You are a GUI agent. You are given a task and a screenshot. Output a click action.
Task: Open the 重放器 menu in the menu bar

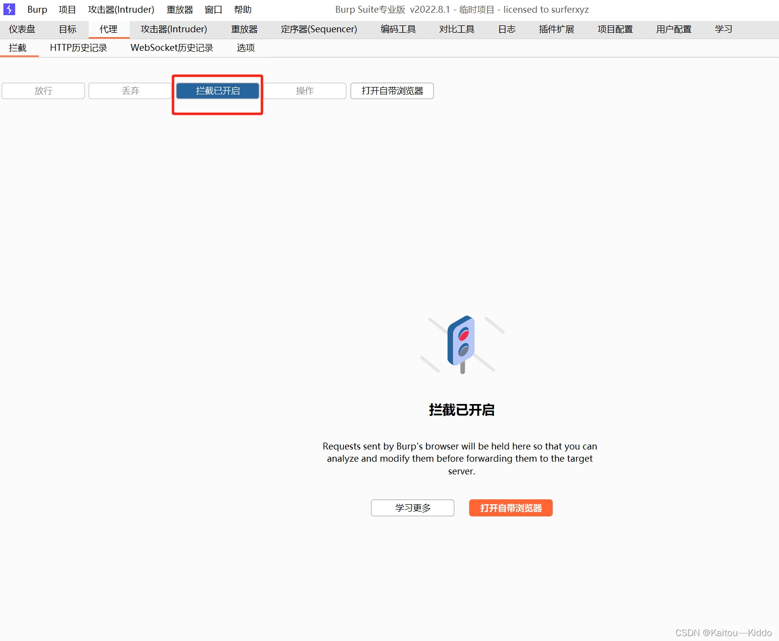[x=180, y=10]
